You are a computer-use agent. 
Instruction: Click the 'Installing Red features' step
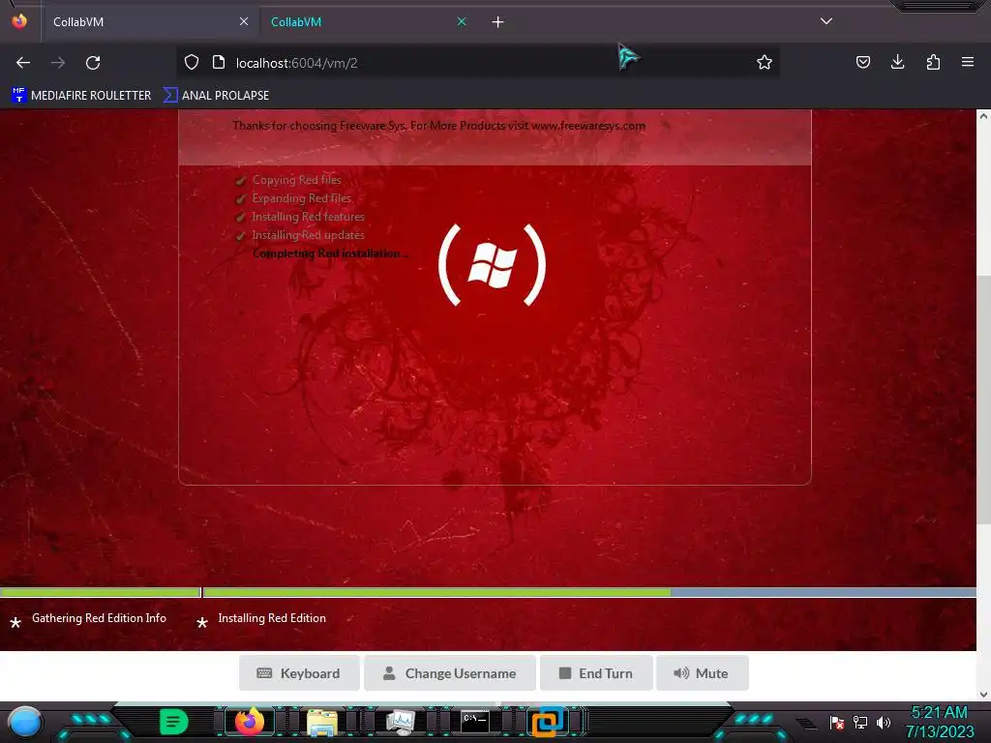coord(308,217)
